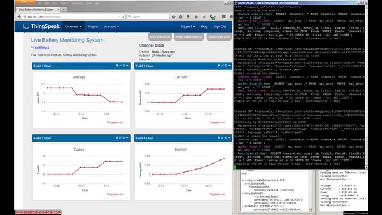Click the magnifier icon in the search box
This screenshot has height=215, width=382.
(x=130, y=17)
